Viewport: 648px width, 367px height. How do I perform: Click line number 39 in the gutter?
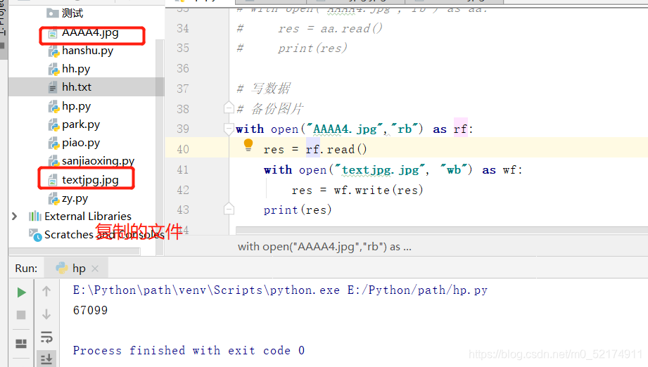(183, 129)
